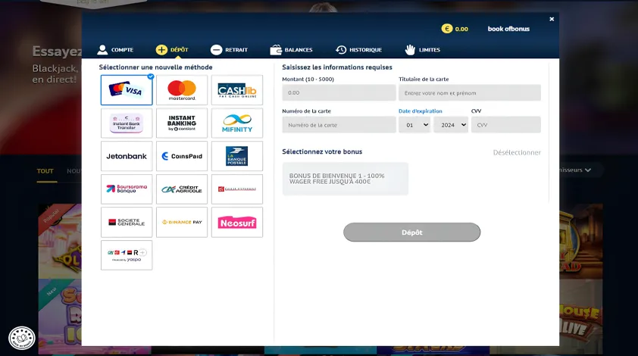The height and width of the screenshot is (356, 638).
Task: Click the Date d'expiration label
Action: pyautogui.click(x=421, y=111)
